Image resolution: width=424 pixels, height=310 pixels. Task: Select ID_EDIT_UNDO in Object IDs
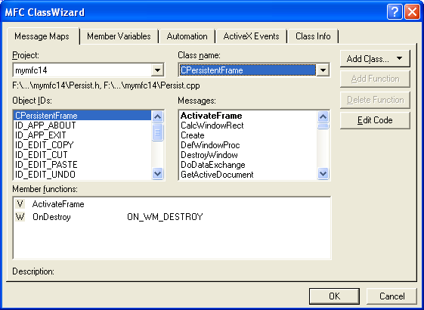[x=82, y=175]
